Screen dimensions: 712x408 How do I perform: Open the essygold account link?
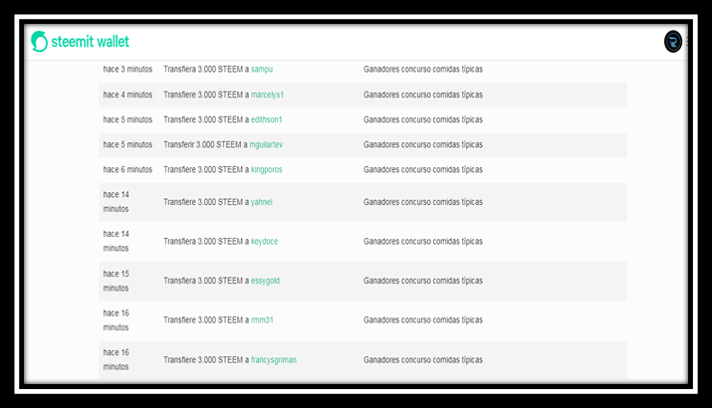click(265, 281)
